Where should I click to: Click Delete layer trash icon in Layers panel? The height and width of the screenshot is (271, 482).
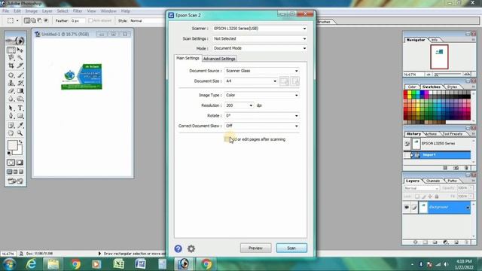pyautogui.click(x=466, y=242)
